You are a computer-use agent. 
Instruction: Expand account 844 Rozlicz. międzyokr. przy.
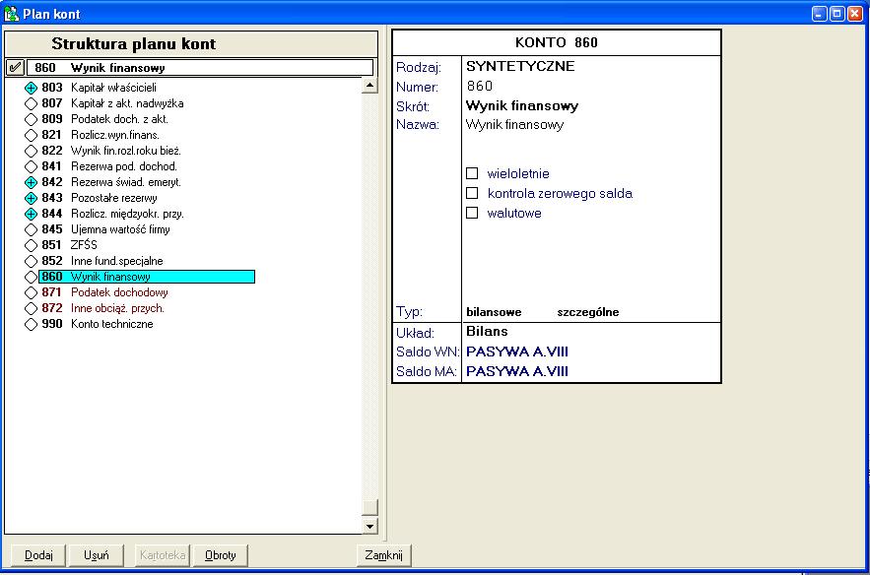(x=31, y=214)
